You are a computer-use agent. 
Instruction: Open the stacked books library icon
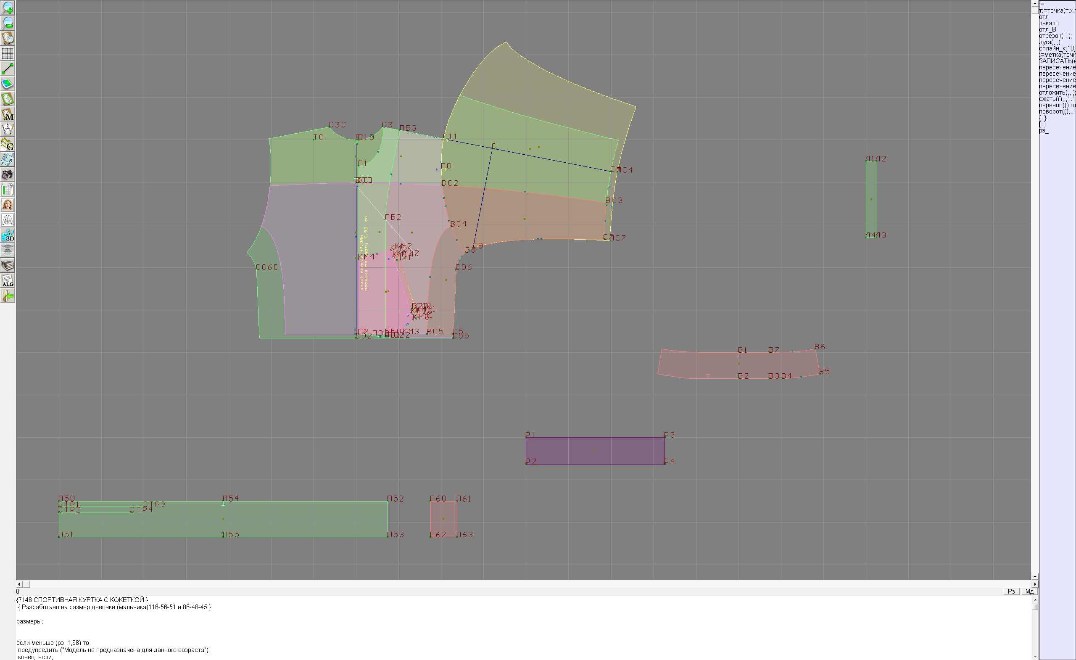[8, 266]
